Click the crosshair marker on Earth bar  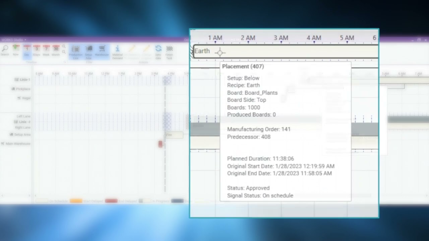pyautogui.click(x=220, y=52)
